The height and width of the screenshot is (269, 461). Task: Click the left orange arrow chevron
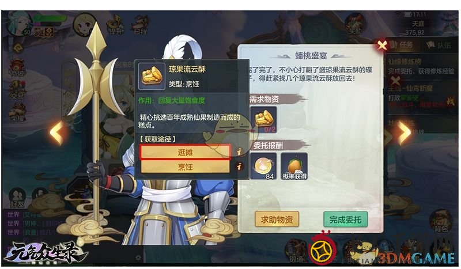point(56,132)
